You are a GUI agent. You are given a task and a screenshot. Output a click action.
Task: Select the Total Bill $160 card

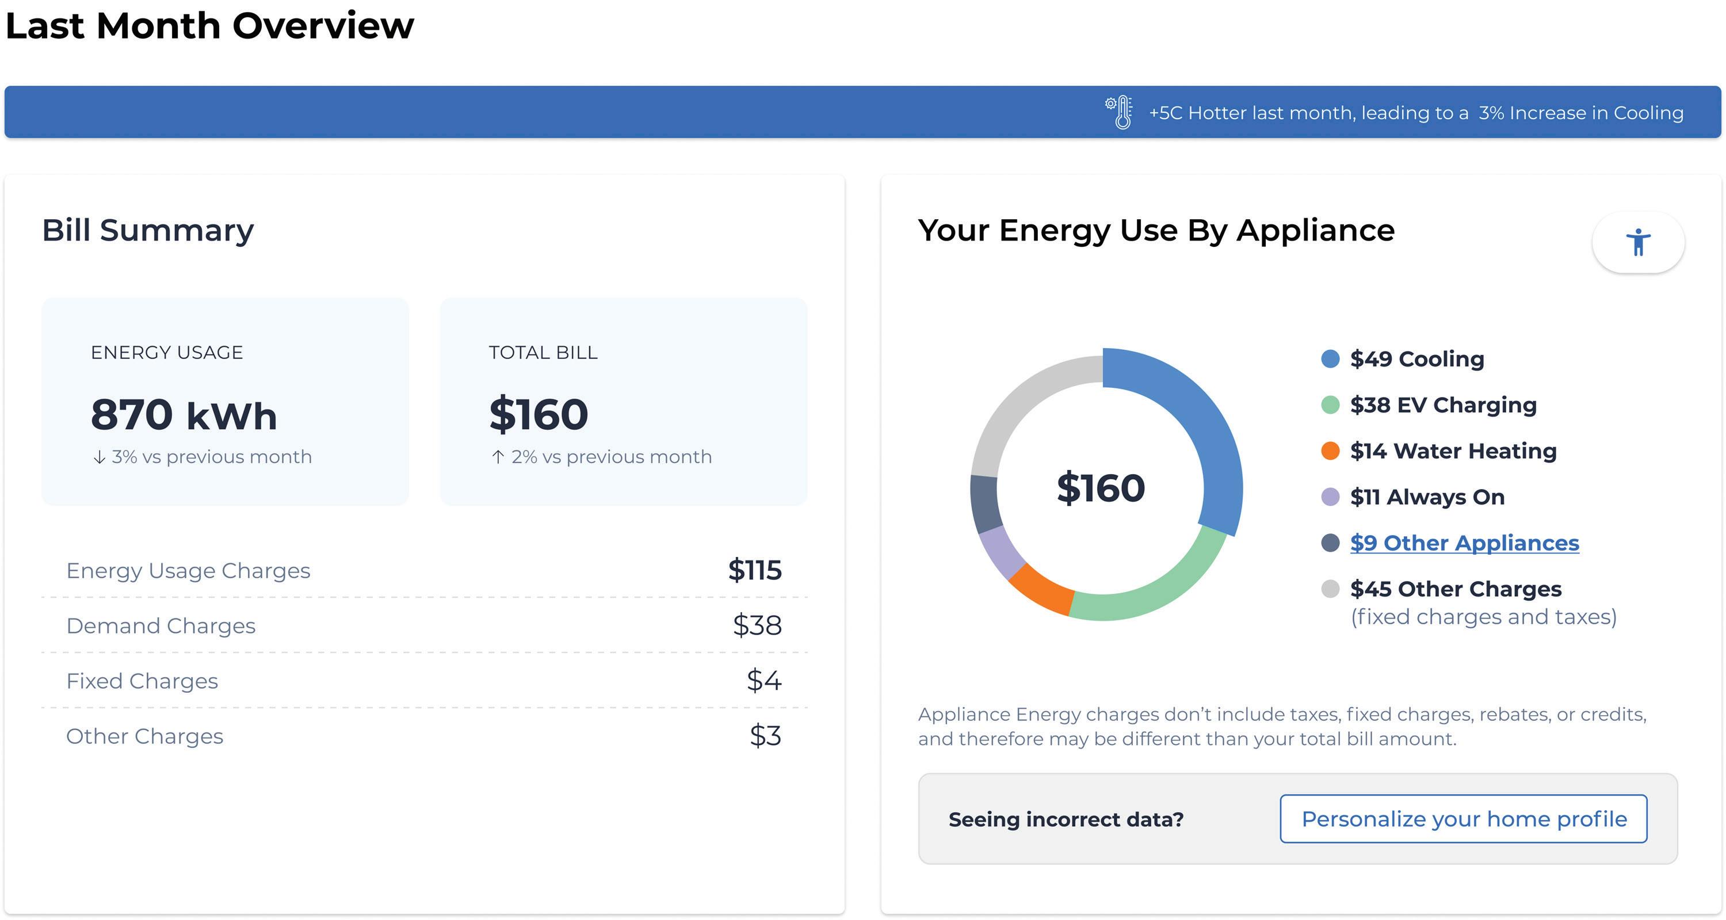click(623, 402)
